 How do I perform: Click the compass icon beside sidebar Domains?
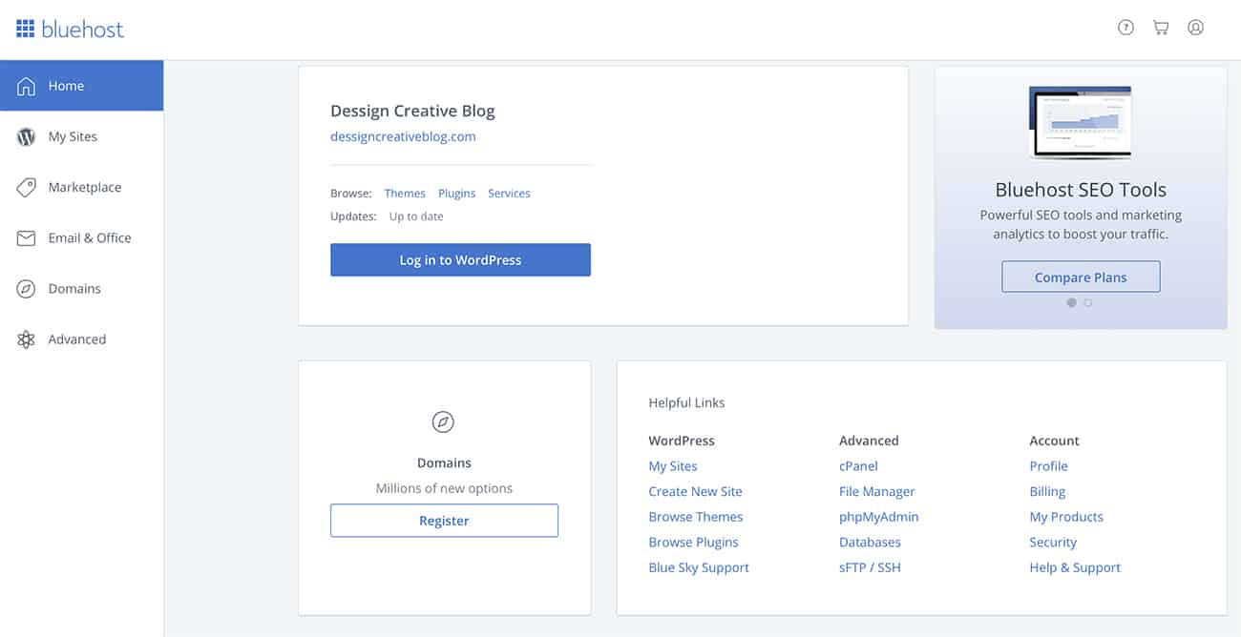click(x=27, y=289)
